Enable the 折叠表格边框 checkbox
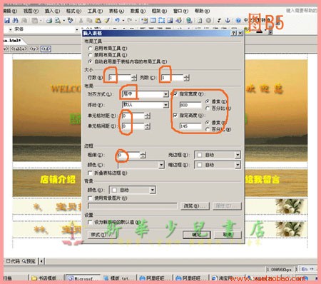The width and height of the screenshot is (321, 284). (90, 173)
